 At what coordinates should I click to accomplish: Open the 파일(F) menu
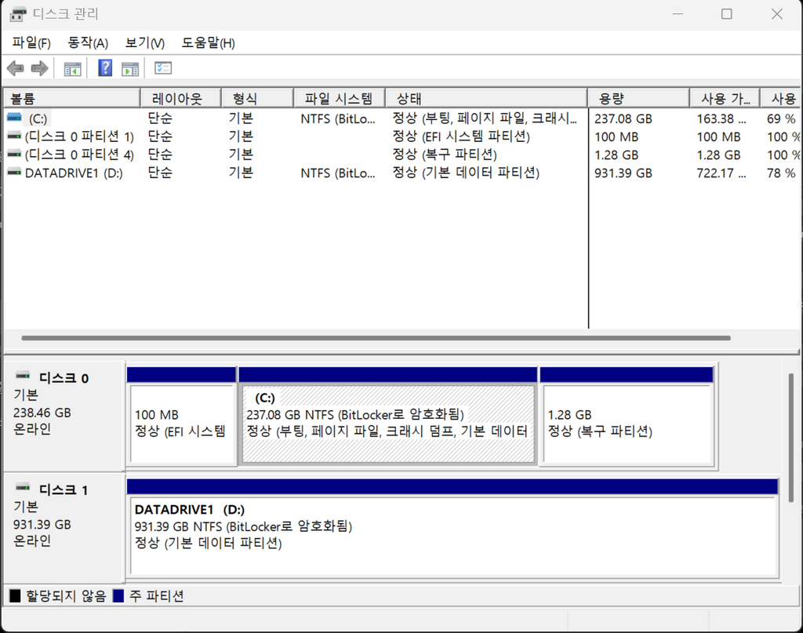(31, 42)
